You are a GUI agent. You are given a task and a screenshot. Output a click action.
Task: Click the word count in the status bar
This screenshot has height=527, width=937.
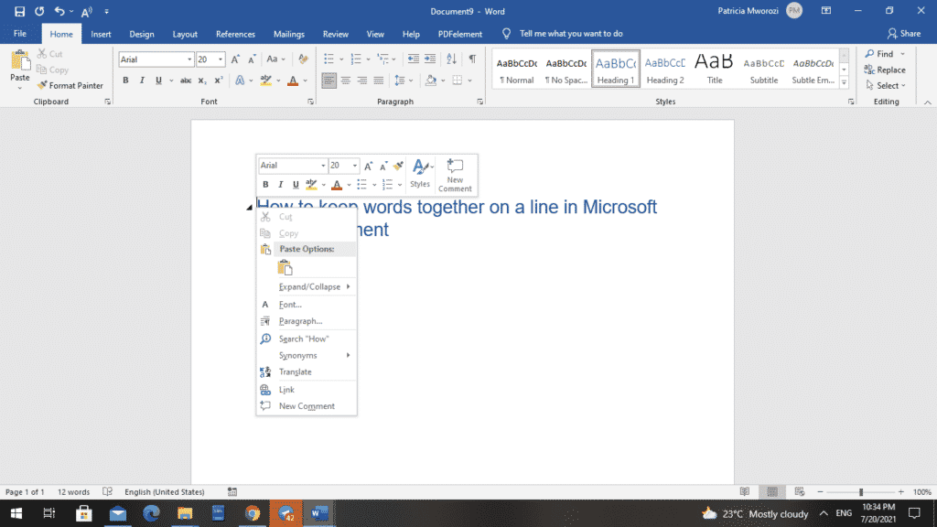[72, 491]
